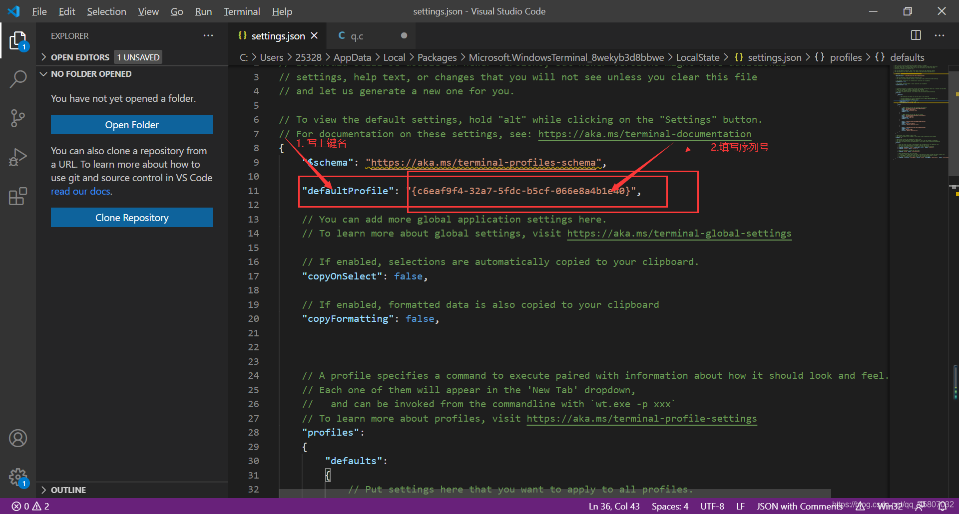Open the Search view icon

18,79
